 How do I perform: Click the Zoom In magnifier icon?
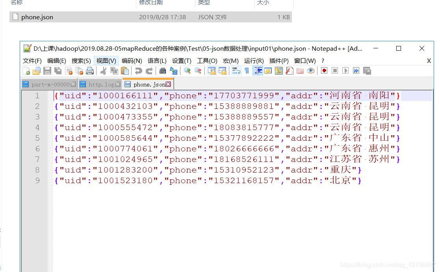pyautogui.click(x=187, y=71)
